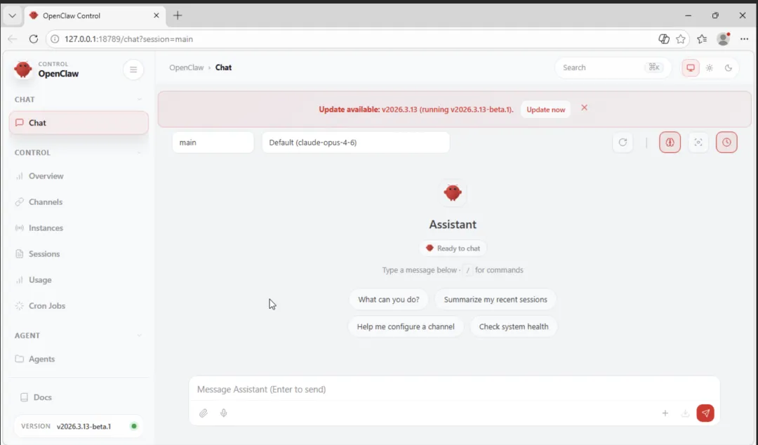Click the OpenClaw breadcrumb link
The height and width of the screenshot is (445, 758).
(x=186, y=67)
